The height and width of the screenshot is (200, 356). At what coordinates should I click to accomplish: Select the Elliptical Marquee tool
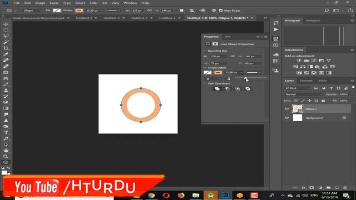pyautogui.click(x=6, y=30)
